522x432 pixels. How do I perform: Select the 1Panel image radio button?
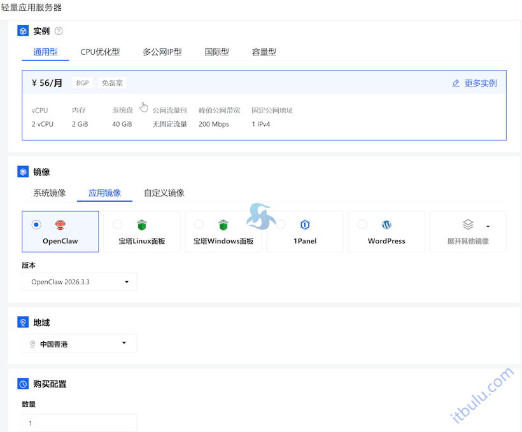280,224
